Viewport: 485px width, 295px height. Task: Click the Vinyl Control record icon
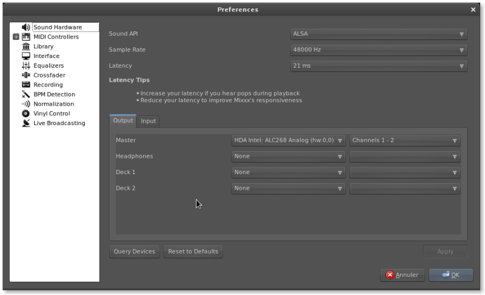pos(26,113)
